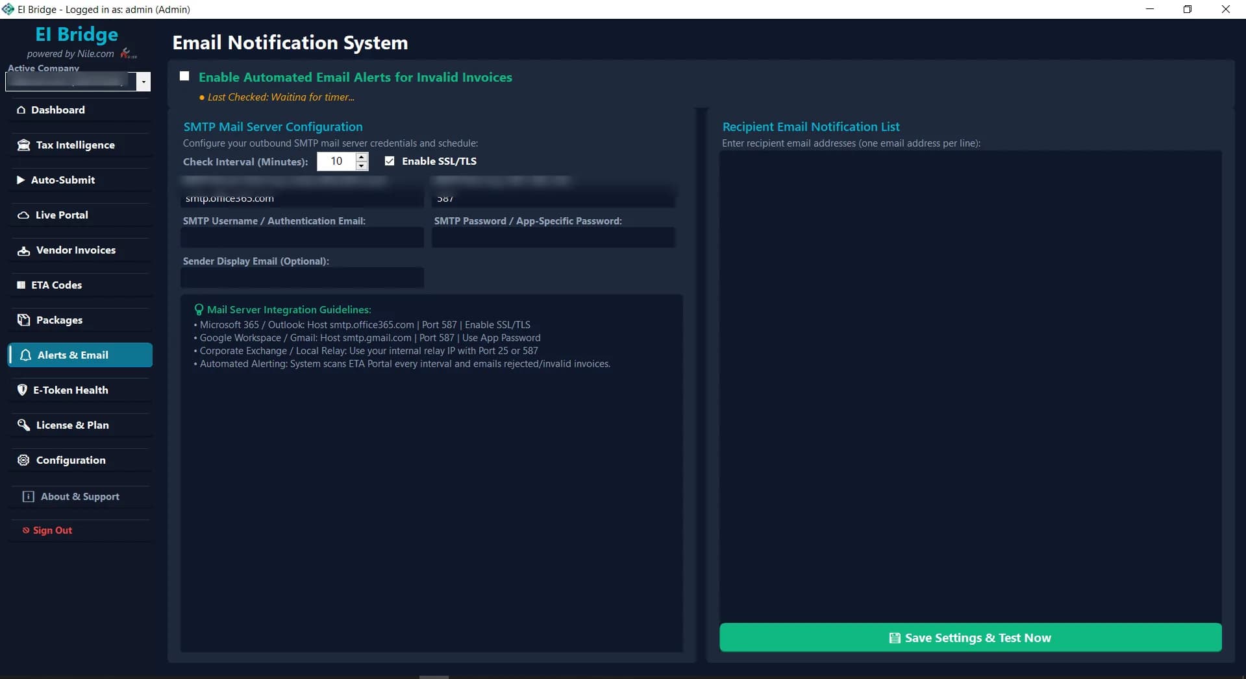Click the cloud icon for Live Portal
The image size is (1246, 679).
coord(23,215)
